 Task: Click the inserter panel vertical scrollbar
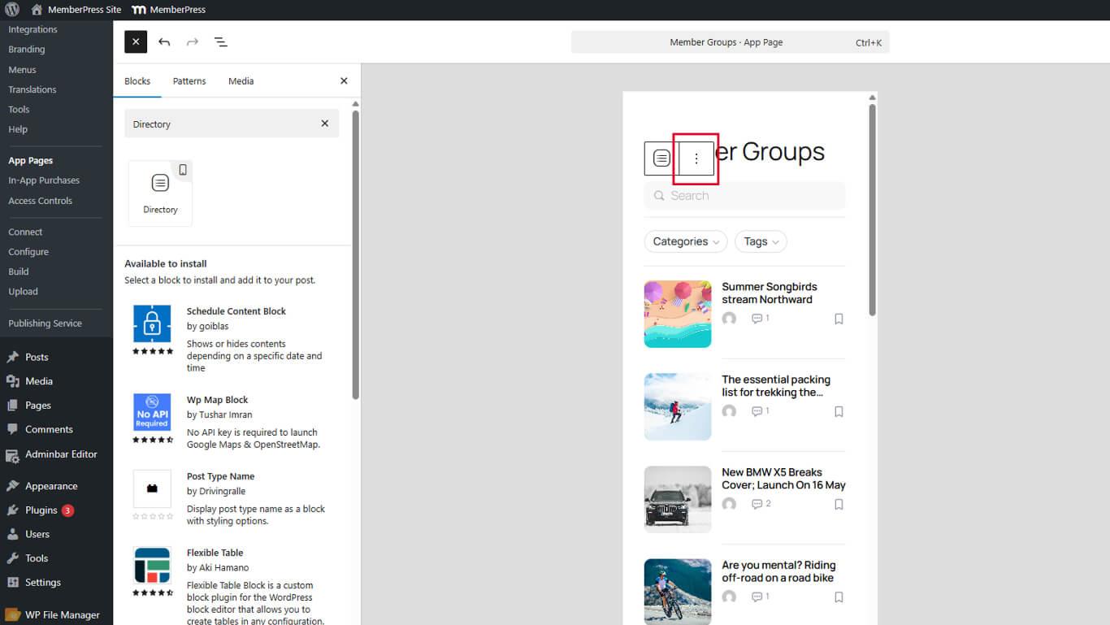pos(356,254)
